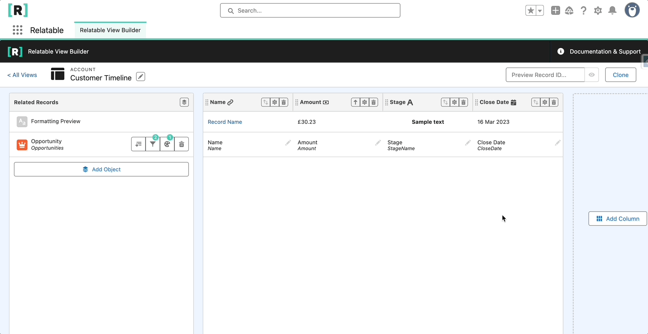Edit the Customer Timeline view name

pos(141,77)
